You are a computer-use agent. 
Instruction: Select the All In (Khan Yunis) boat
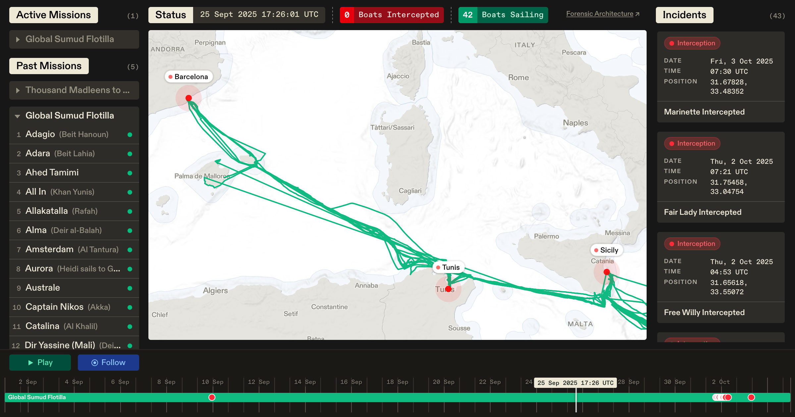74,192
